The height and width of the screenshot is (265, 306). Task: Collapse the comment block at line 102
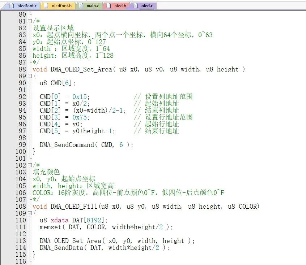click(x=30, y=165)
